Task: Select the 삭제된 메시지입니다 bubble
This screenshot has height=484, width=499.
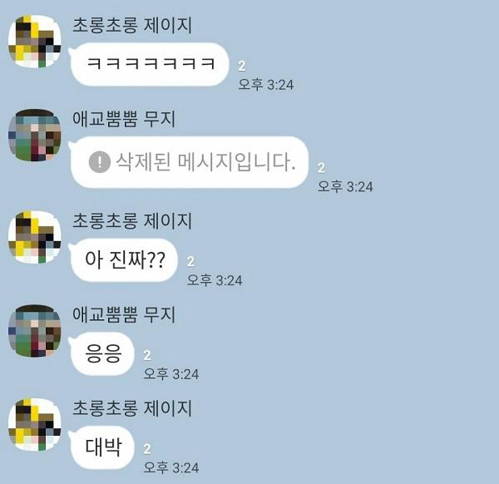Action: coord(189,162)
